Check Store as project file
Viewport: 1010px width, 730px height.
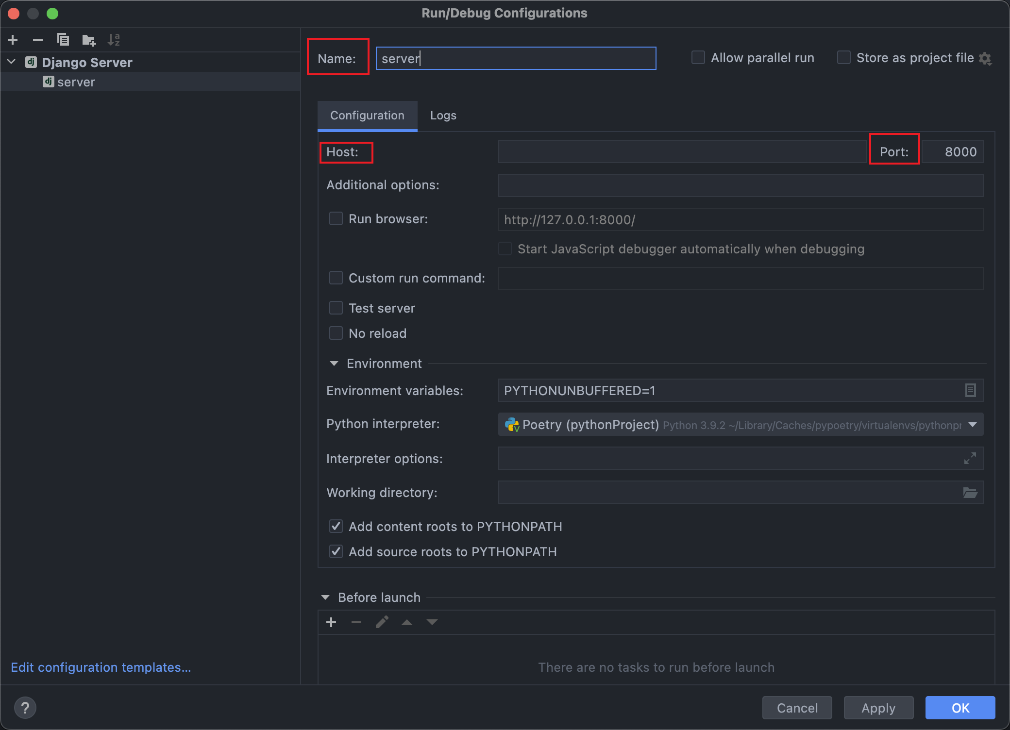point(844,58)
